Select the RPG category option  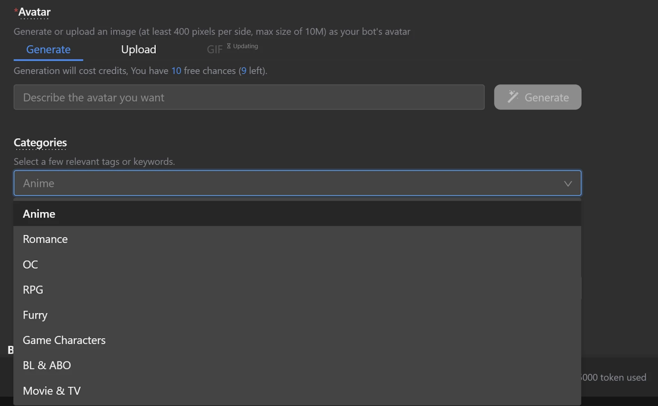(33, 289)
